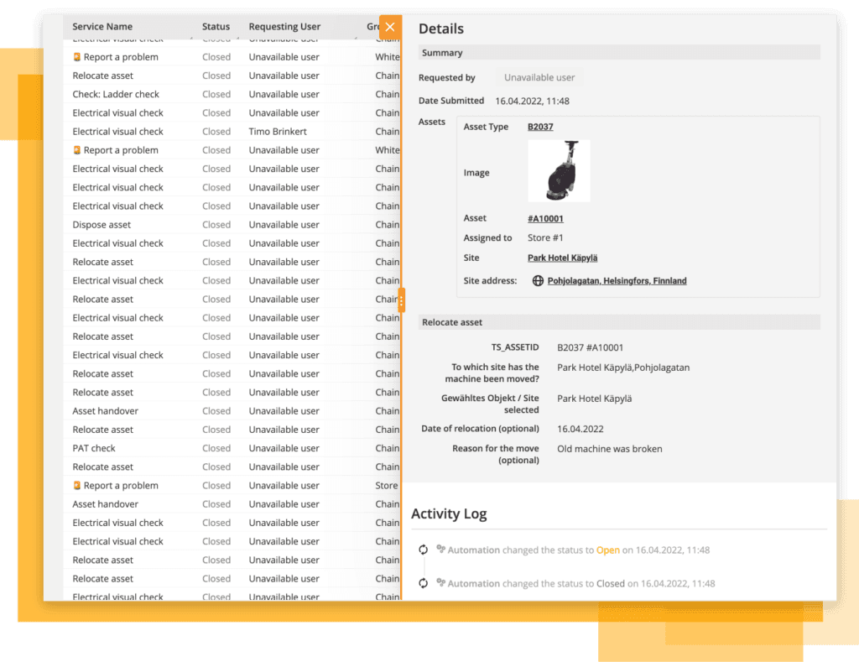Sort by the Status column header
The width and height of the screenshot is (859, 662).
coord(216,26)
